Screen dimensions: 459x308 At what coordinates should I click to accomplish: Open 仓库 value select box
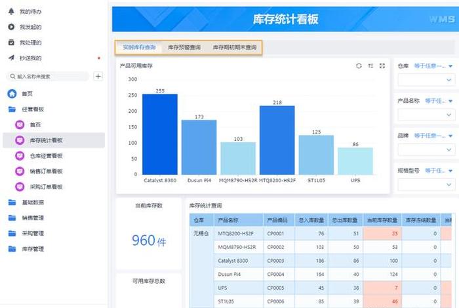point(426,80)
